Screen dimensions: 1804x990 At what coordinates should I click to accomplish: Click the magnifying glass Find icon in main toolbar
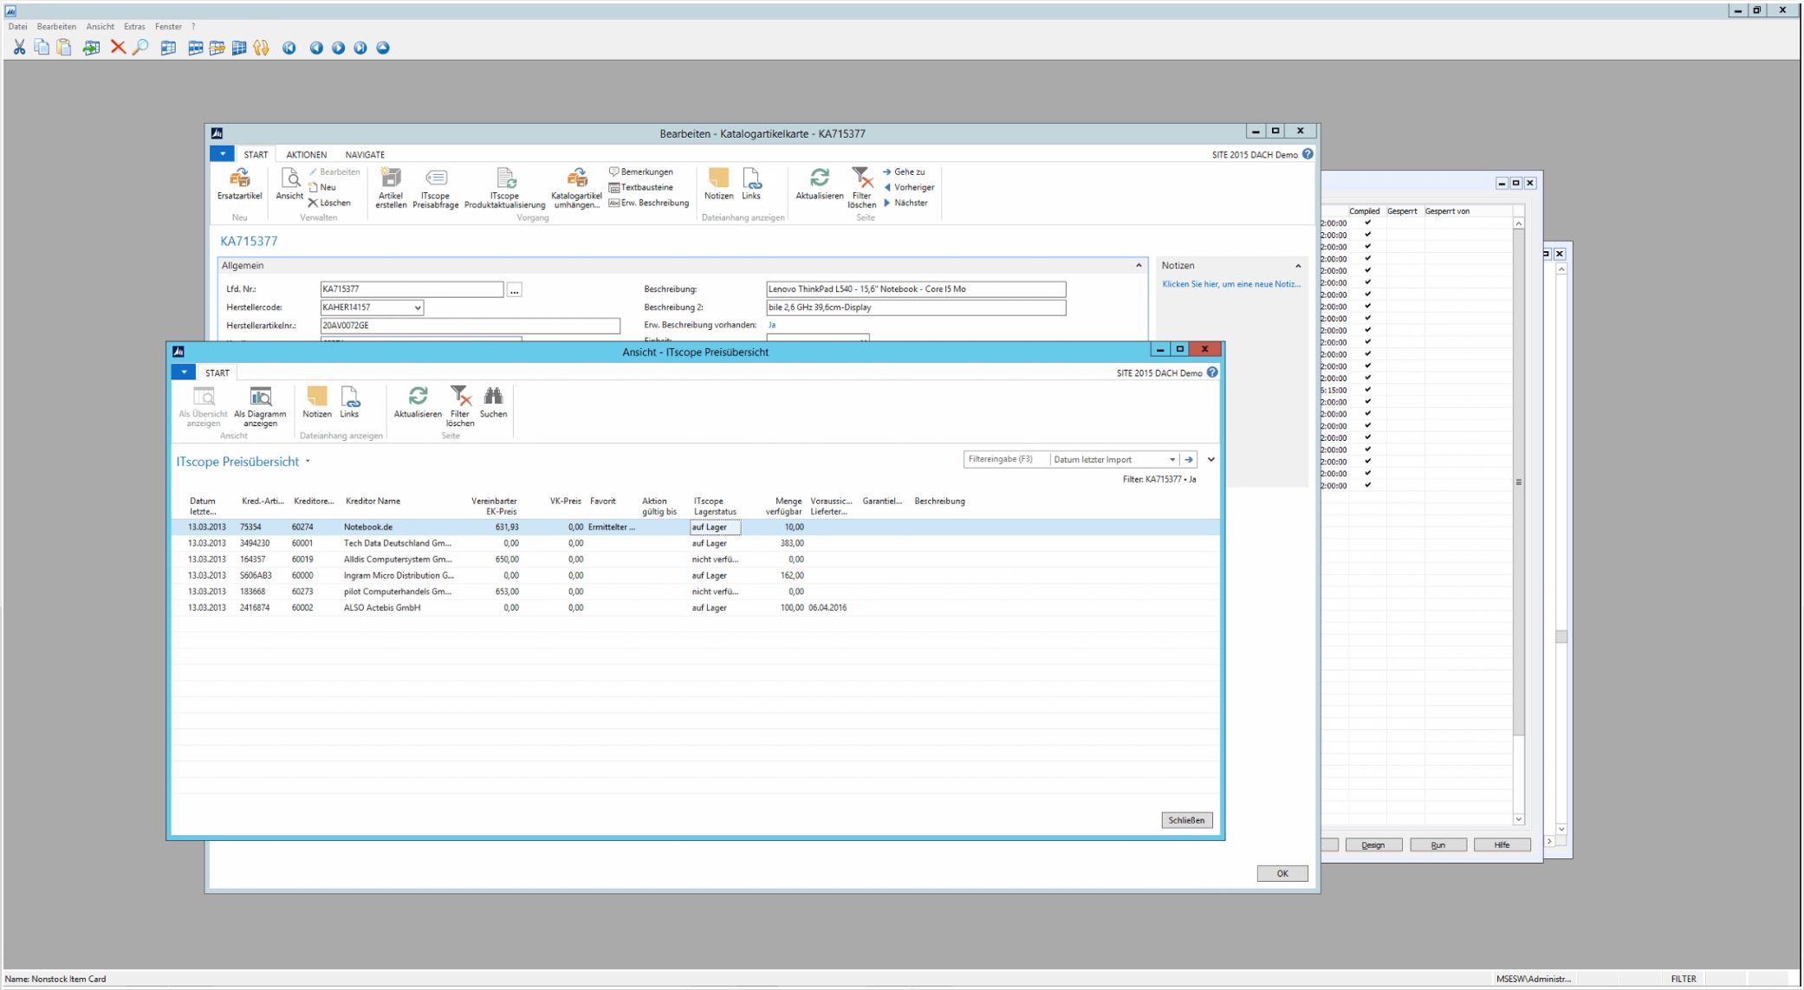140,49
